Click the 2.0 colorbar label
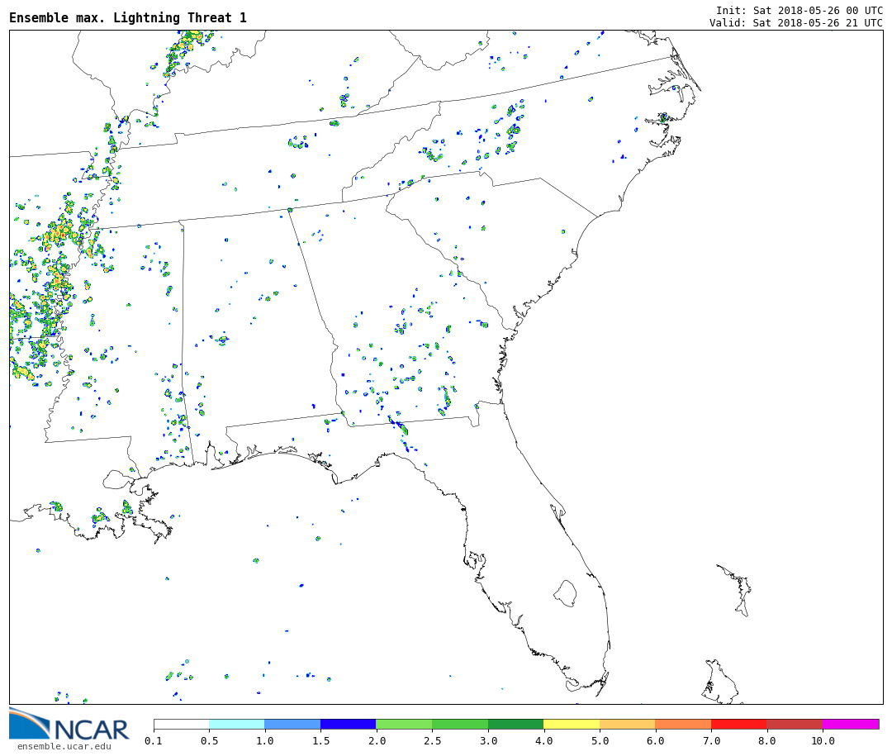The height and width of the screenshot is (756, 892). click(x=377, y=740)
